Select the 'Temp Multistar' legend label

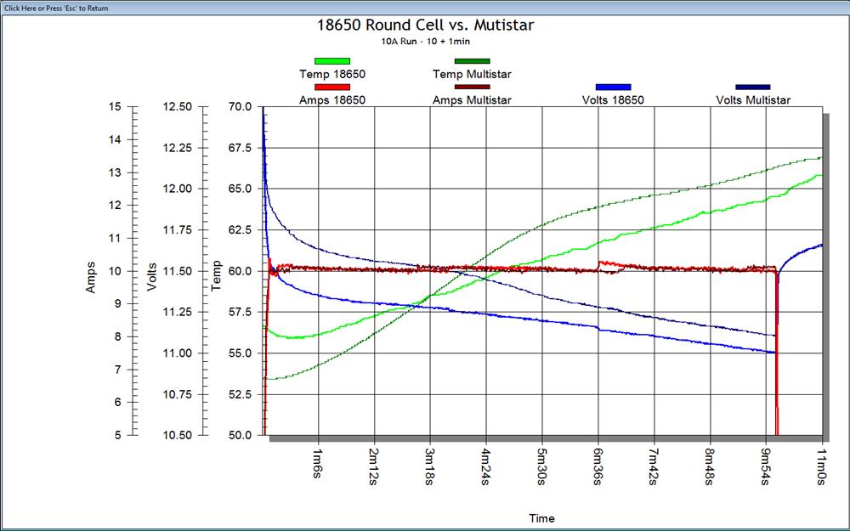pyautogui.click(x=472, y=74)
